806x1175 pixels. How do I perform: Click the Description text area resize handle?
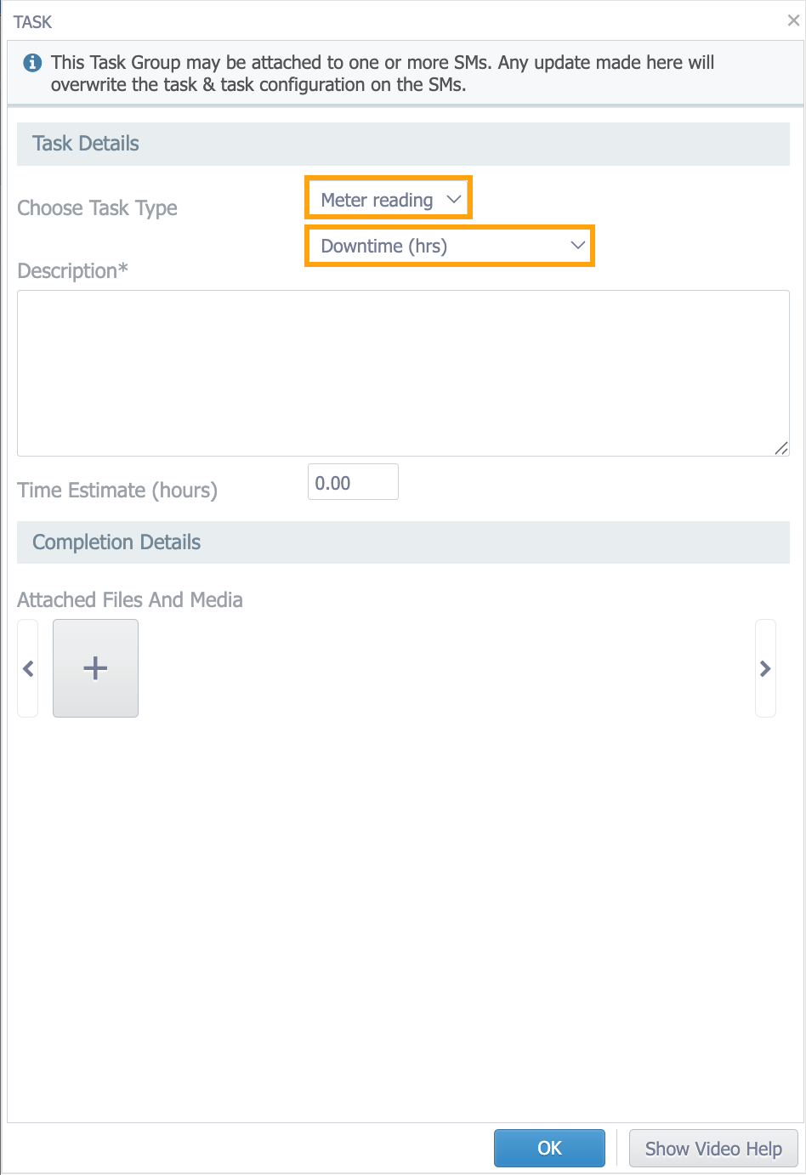coord(781,448)
